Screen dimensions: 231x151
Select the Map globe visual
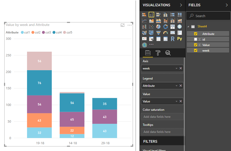coord(180,27)
